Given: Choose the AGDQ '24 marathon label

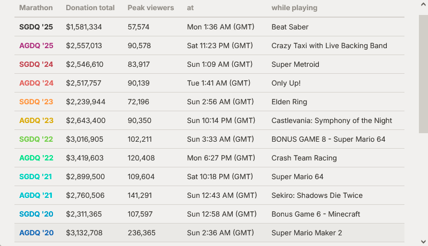Looking at the screenshot, I should coord(36,83).
